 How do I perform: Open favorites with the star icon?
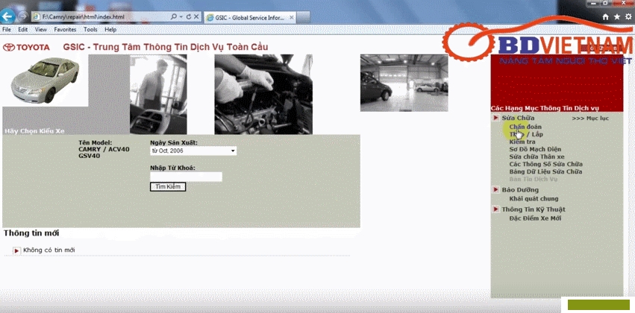[617, 16]
